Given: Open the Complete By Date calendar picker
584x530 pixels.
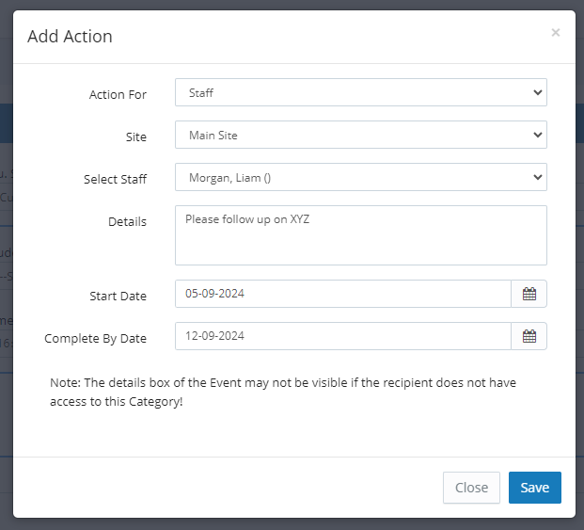Looking at the screenshot, I should tap(529, 336).
